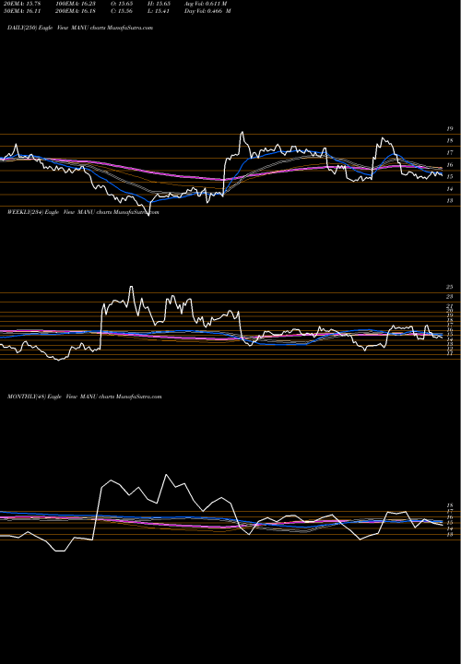This screenshot has width=461, height=664.
Task: Select the Day Vol: 0.466 M readout
Action: pyautogui.click(x=207, y=11)
